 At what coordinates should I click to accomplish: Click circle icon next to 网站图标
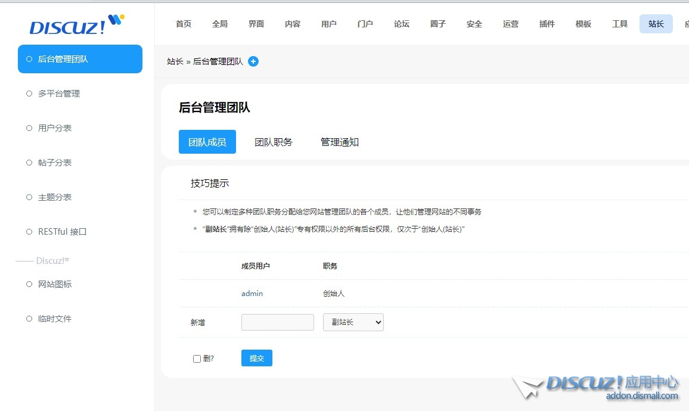point(29,284)
